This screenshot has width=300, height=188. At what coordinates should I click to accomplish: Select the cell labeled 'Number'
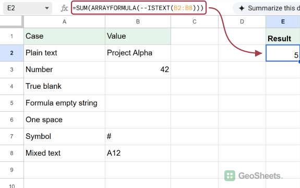[x=65, y=69]
